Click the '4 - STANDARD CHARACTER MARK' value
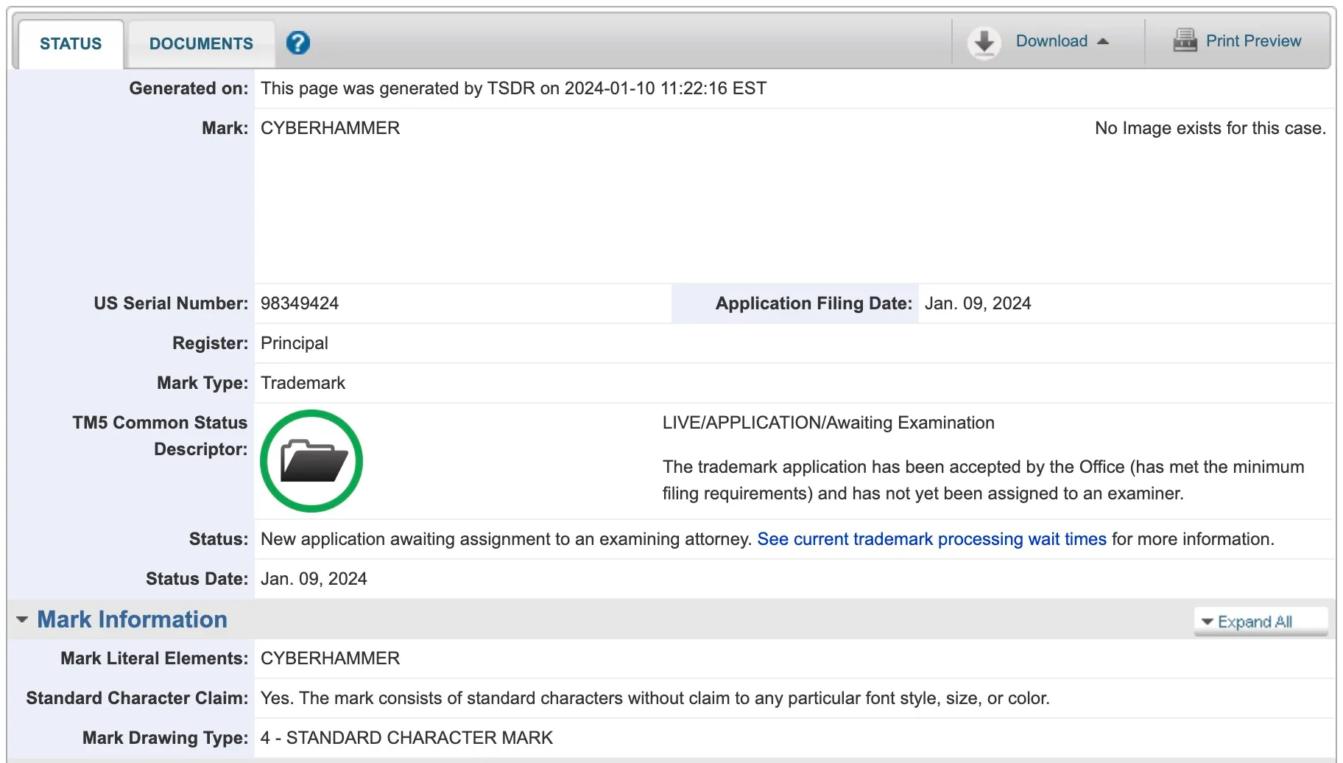Viewport: 1343px width, 763px height. coord(406,738)
